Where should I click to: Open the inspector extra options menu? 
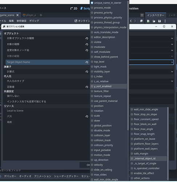[165, 21]
